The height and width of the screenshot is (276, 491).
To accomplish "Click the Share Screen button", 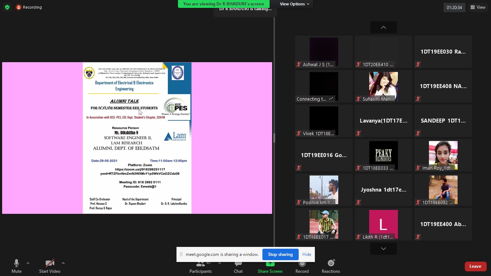I will pos(270,268).
